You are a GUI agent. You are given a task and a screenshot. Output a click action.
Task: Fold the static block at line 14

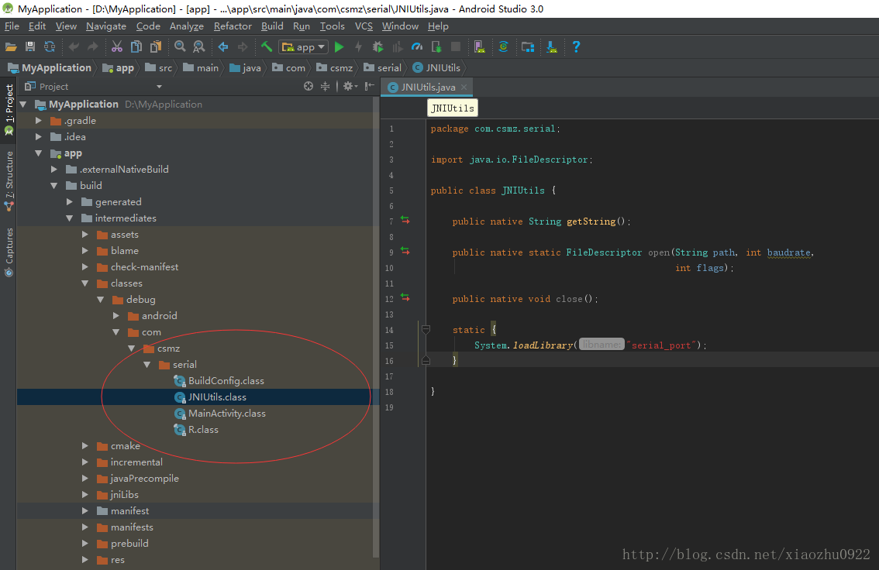coord(426,329)
